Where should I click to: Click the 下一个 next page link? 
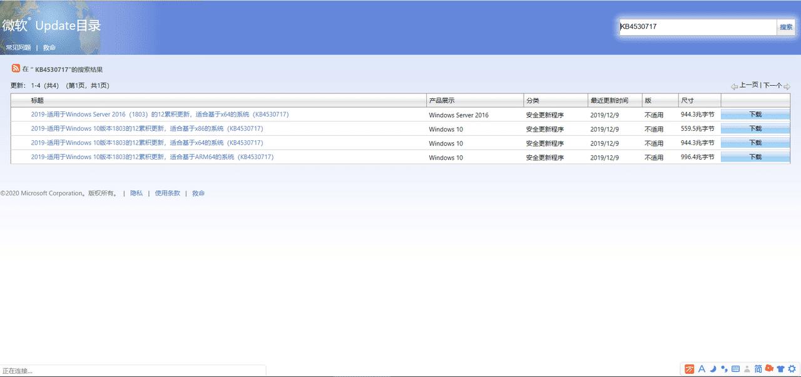point(772,85)
